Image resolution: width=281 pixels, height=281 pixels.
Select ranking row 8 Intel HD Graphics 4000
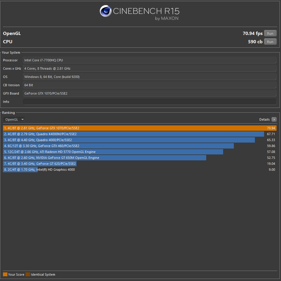click(140, 170)
